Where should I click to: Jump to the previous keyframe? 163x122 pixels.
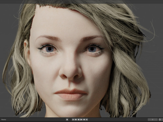76,120
